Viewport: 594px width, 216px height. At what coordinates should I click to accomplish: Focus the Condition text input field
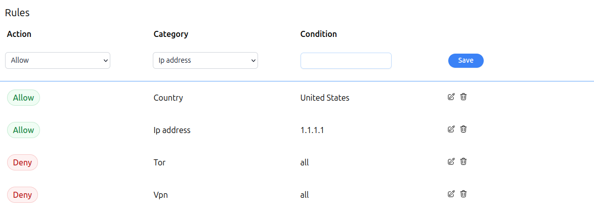346,61
